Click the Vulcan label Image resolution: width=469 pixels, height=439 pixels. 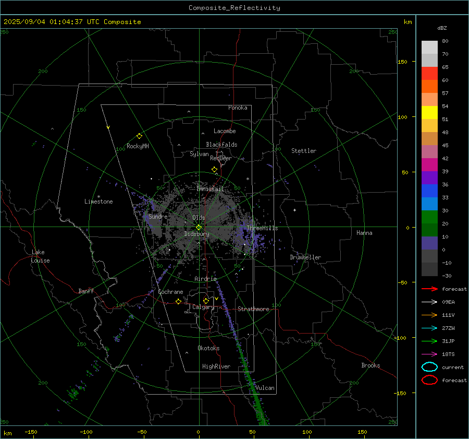pyautogui.click(x=265, y=388)
